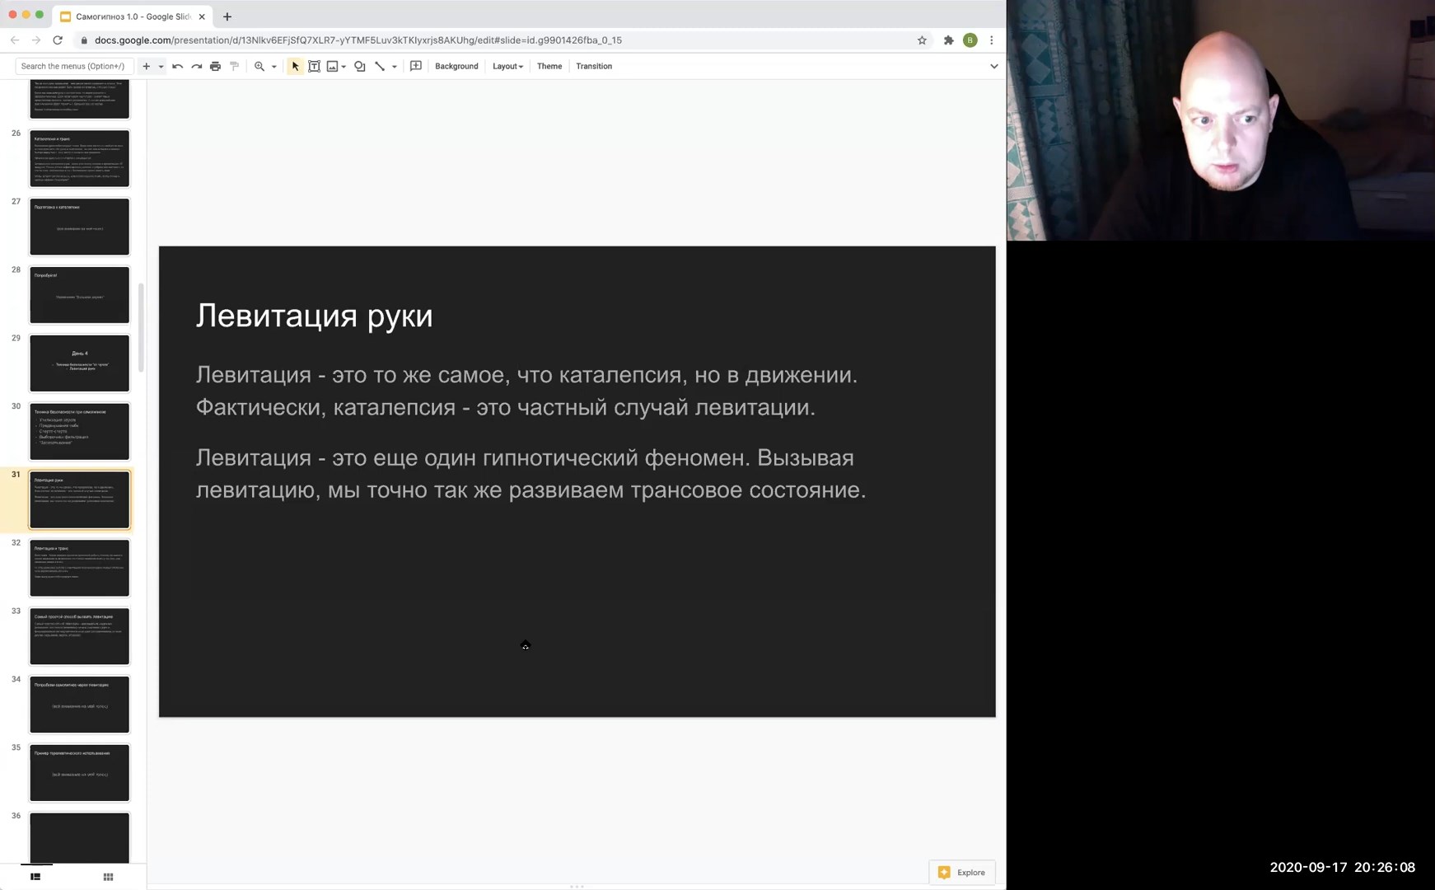
Task: Go back in browser history
Action: [x=15, y=40]
